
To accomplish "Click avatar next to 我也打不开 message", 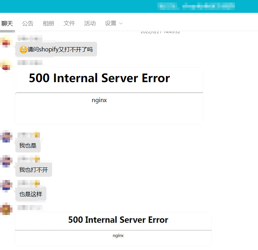I will 6,161.
